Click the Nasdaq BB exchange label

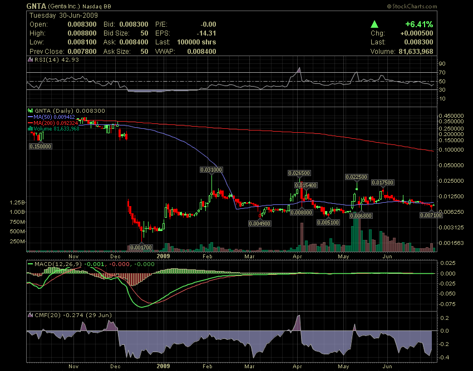pyautogui.click(x=96, y=6)
